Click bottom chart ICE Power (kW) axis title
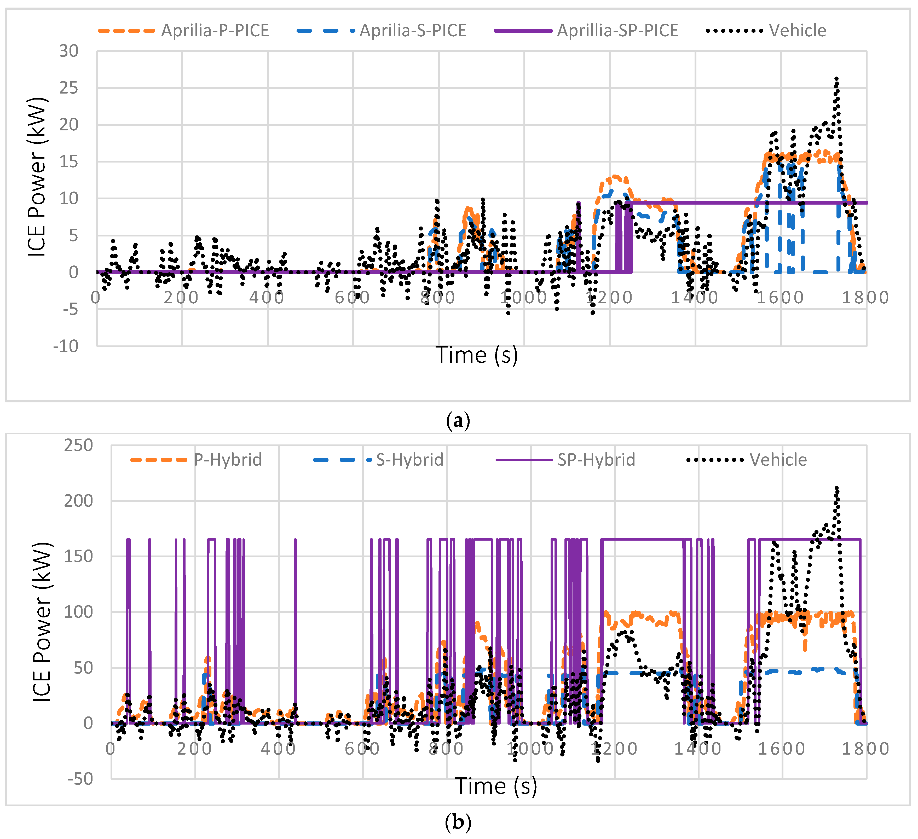 [42, 622]
